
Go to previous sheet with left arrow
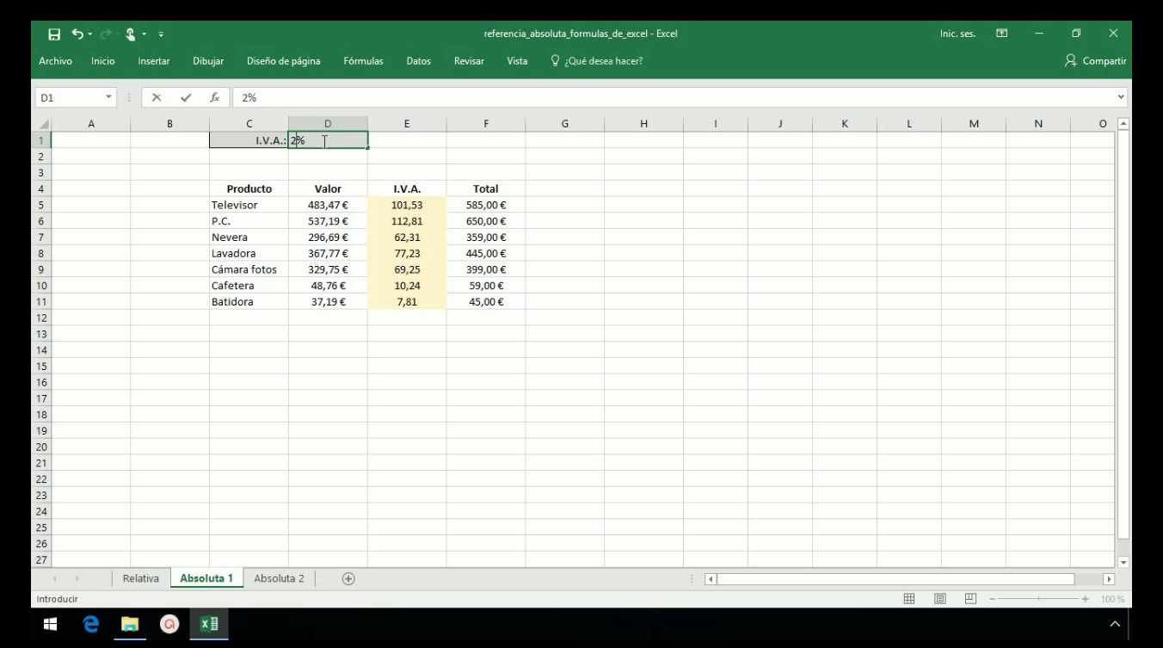57,578
